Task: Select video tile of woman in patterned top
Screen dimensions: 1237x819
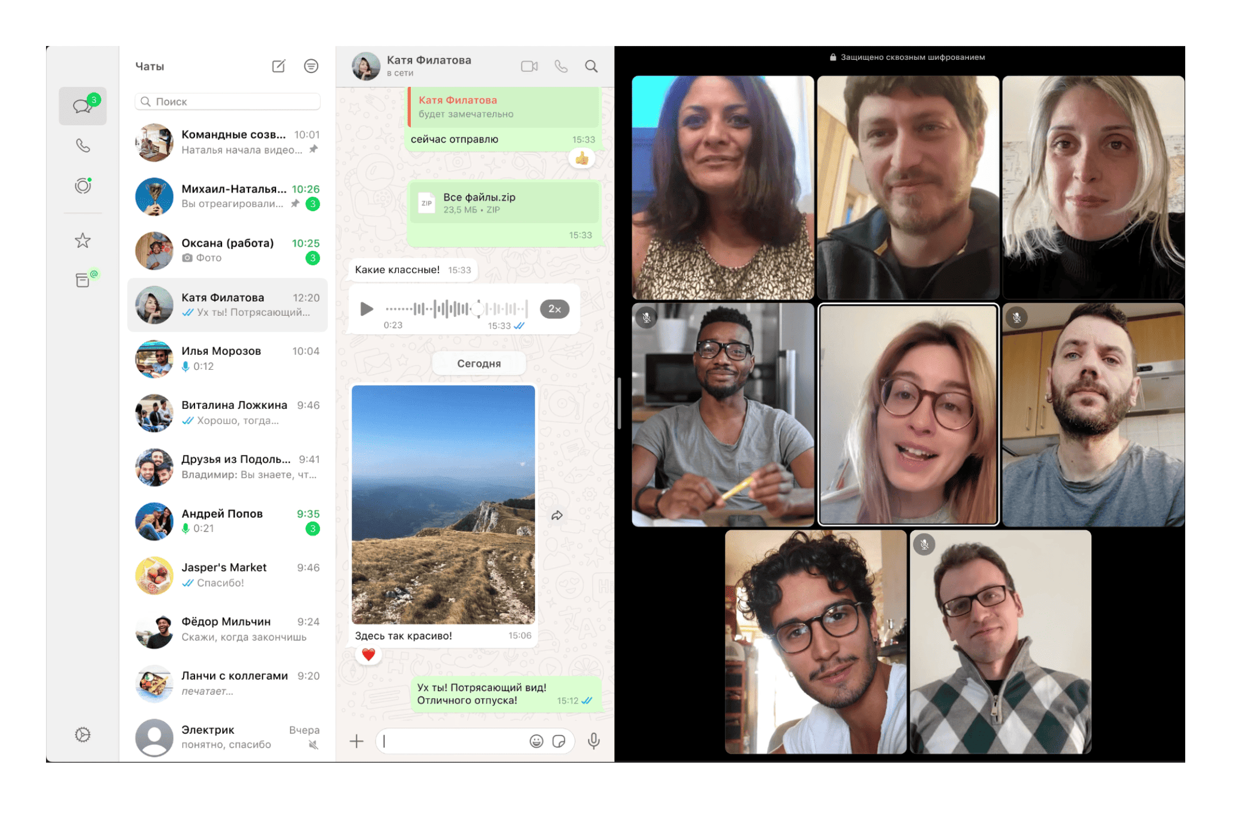Action: tap(723, 187)
